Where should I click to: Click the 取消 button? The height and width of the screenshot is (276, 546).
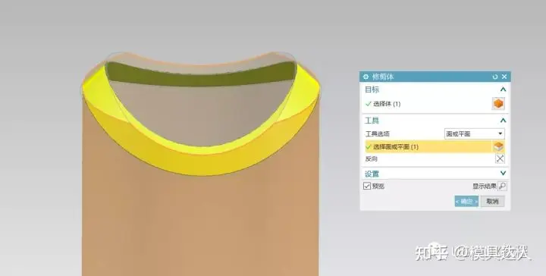click(492, 201)
